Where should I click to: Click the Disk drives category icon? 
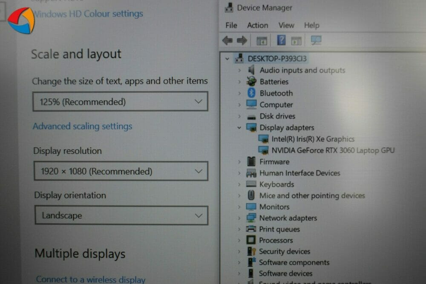tap(251, 117)
